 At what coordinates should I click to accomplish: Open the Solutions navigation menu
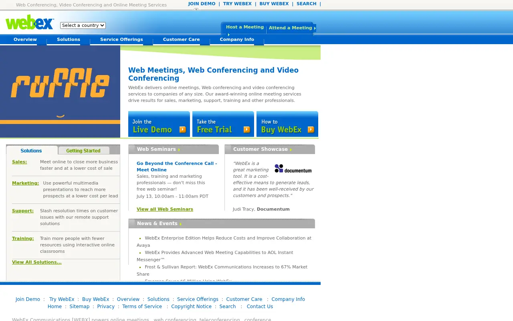click(x=69, y=39)
